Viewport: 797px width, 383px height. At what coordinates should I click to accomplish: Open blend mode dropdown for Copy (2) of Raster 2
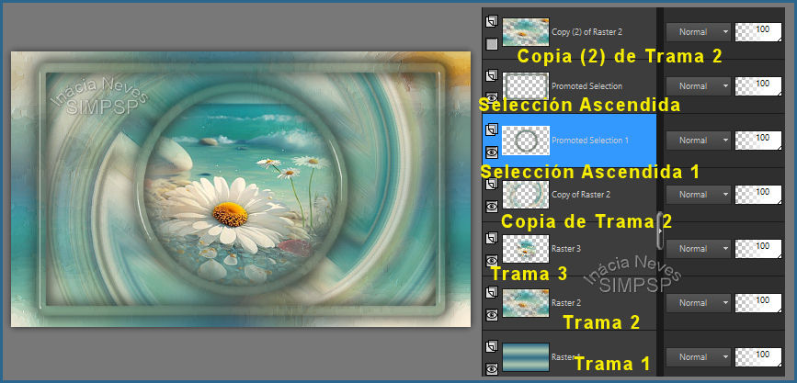[x=699, y=31]
